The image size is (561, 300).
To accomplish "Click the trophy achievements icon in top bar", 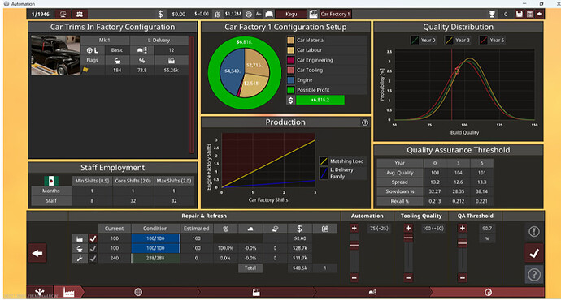I will (x=492, y=14).
